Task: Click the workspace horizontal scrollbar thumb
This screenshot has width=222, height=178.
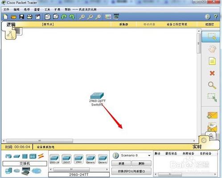Action: click(x=40, y=141)
